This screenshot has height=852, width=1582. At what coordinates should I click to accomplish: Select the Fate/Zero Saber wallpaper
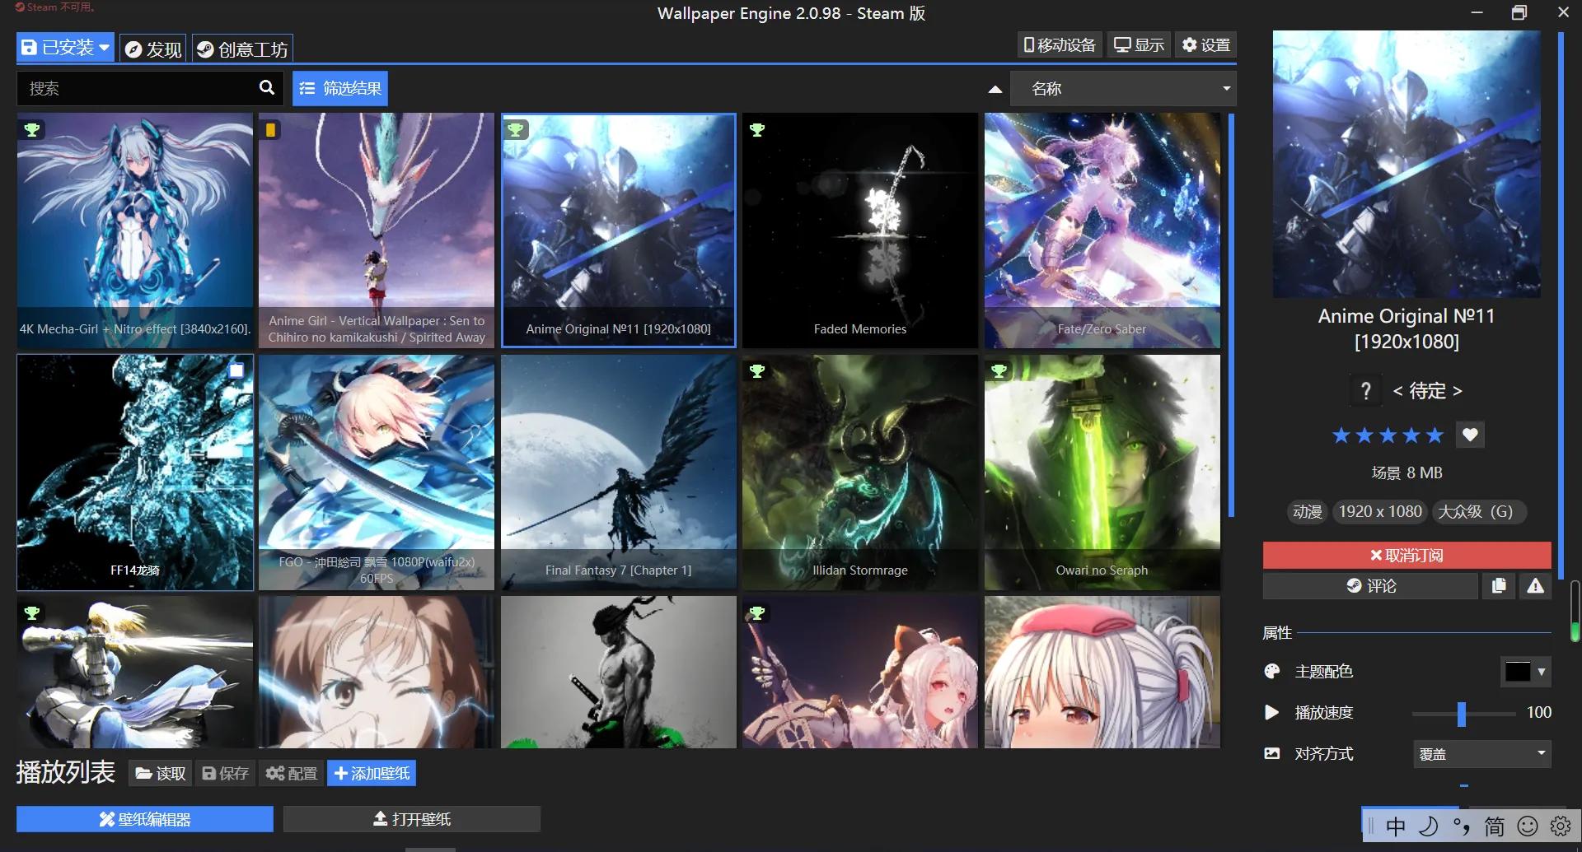(x=1102, y=230)
